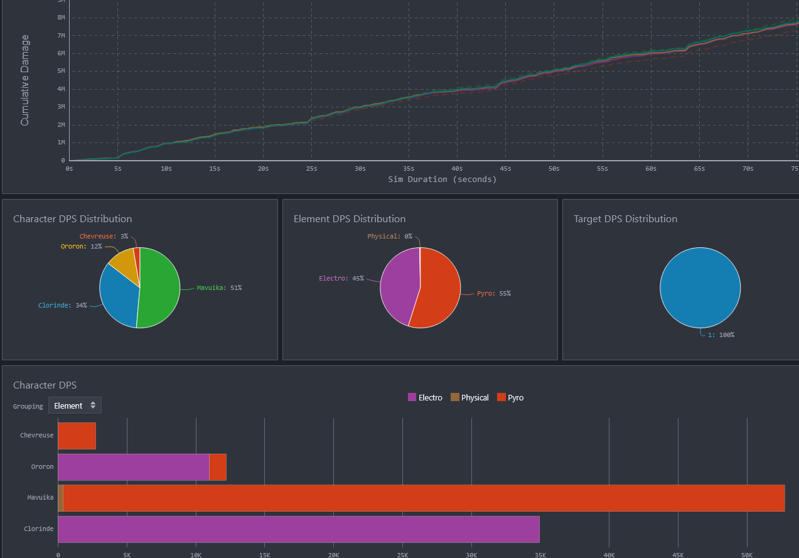Click the 45s tick on duration axis
The width and height of the screenshot is (799, 558).
point(505,169)
